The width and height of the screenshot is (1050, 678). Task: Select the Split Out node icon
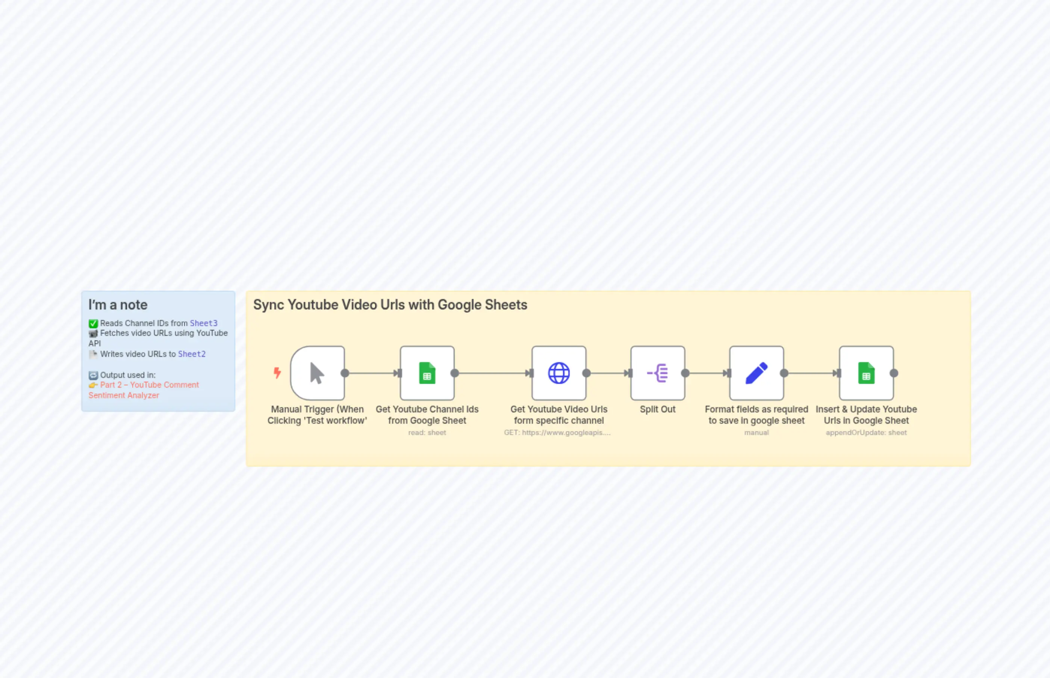click(657, 373)
